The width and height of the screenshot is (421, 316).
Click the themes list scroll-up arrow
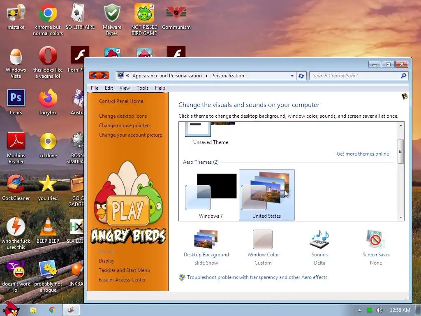coord(400,125)
